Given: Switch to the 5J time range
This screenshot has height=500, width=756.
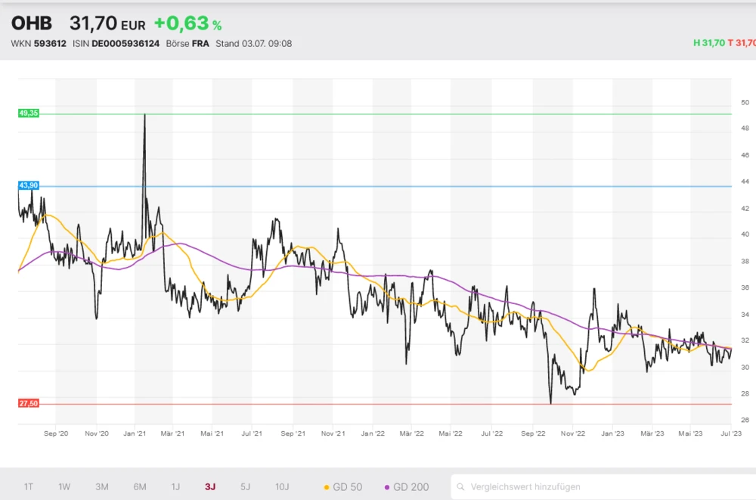Looking at the screenshot, I should (245, 487).
